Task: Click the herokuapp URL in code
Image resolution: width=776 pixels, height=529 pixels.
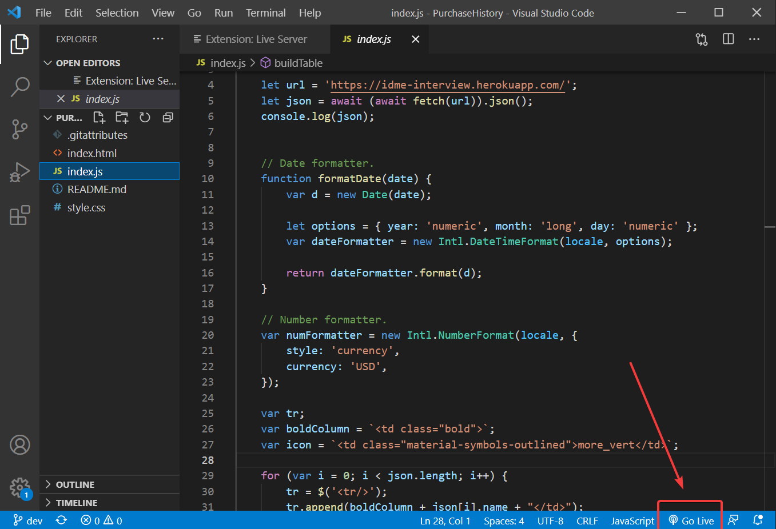Action: tap(448, 85)
